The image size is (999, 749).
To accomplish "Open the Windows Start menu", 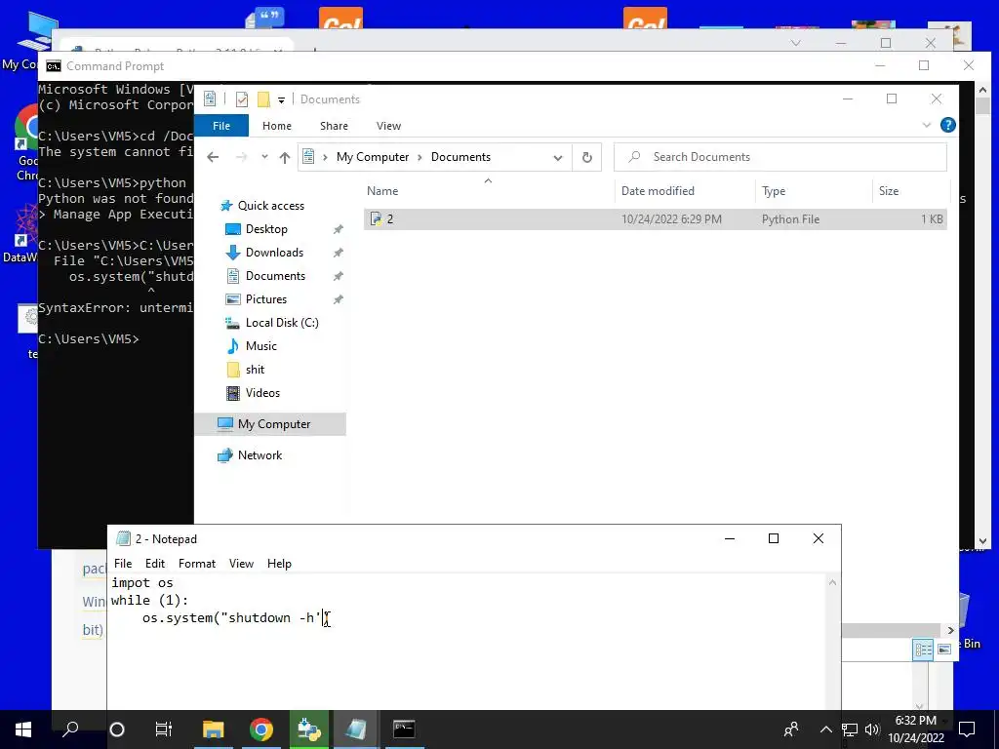I will pyautogui.click(x=23, y=729).
